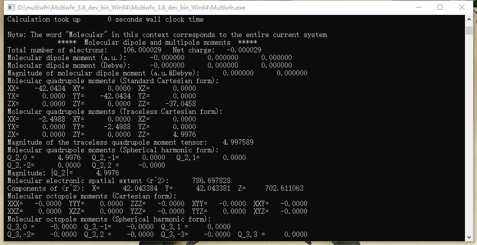Click the Q_2,-2= label
The height and width of the screenshot is (245, 477).
pyautogui.click(x=21, y=165)
